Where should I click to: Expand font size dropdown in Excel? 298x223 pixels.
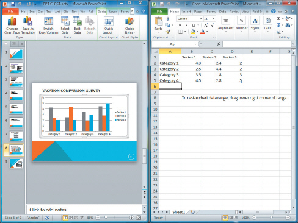pos(214,19)
